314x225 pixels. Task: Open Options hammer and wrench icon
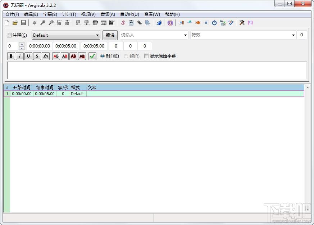[x=242, y=23]
